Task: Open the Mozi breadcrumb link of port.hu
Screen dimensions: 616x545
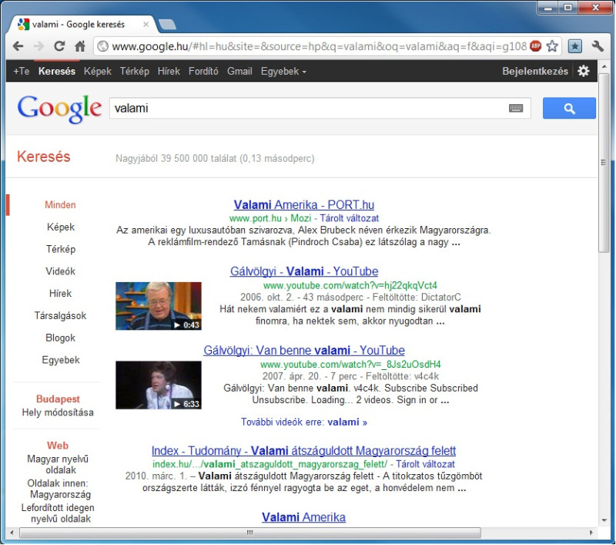Action: (x=300, y=218)
